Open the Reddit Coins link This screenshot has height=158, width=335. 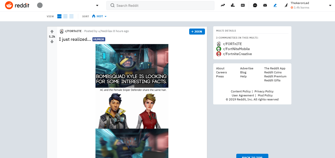click(x=273, y=72)
